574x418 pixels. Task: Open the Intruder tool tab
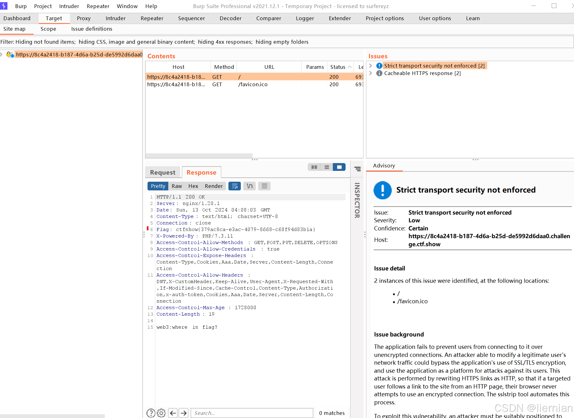[116, 18]
